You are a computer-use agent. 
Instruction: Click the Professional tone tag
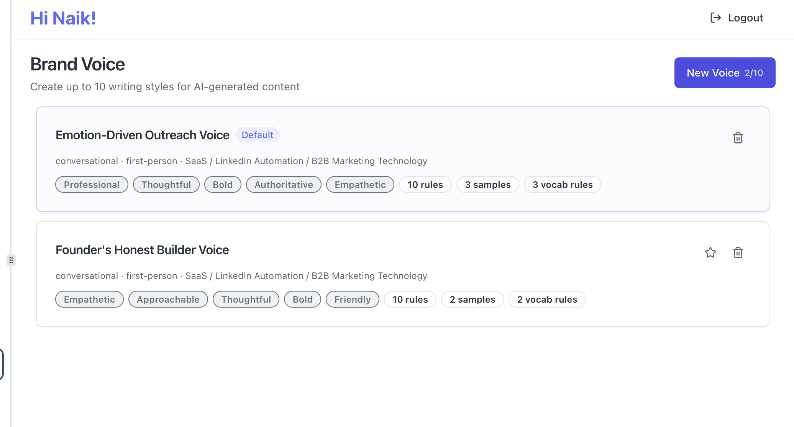click(92, 185)
